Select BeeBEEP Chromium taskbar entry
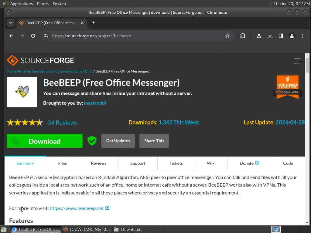Screen dimensions: 311x233 pyautogui.click(x=36, y=229)
